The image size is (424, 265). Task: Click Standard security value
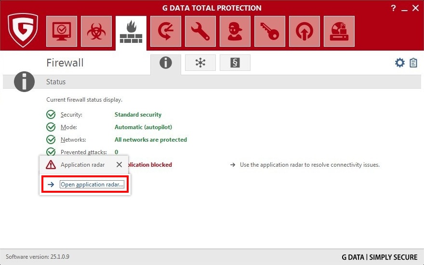tap(138, 115)
